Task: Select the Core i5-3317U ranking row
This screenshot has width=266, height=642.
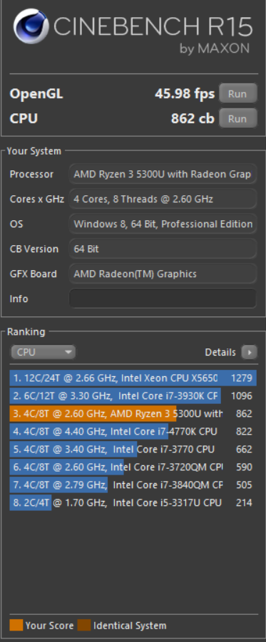Action: tap(133, 503)
